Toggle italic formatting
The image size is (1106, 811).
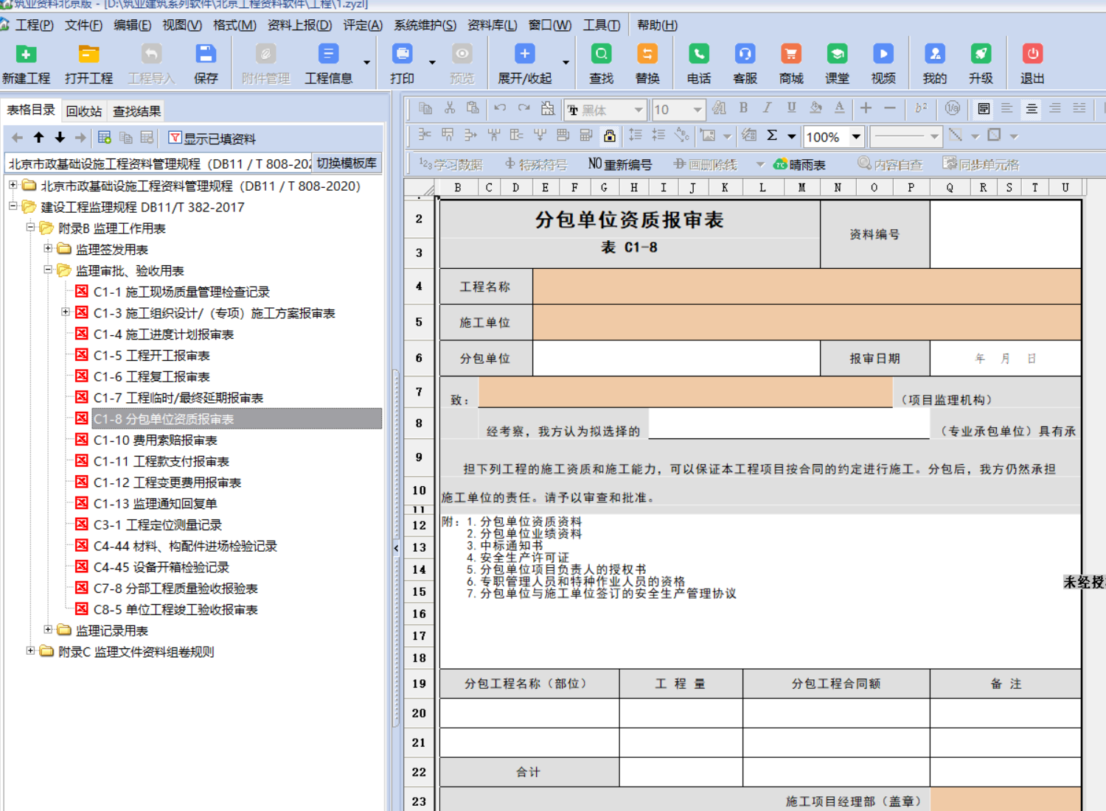(767, 108)
